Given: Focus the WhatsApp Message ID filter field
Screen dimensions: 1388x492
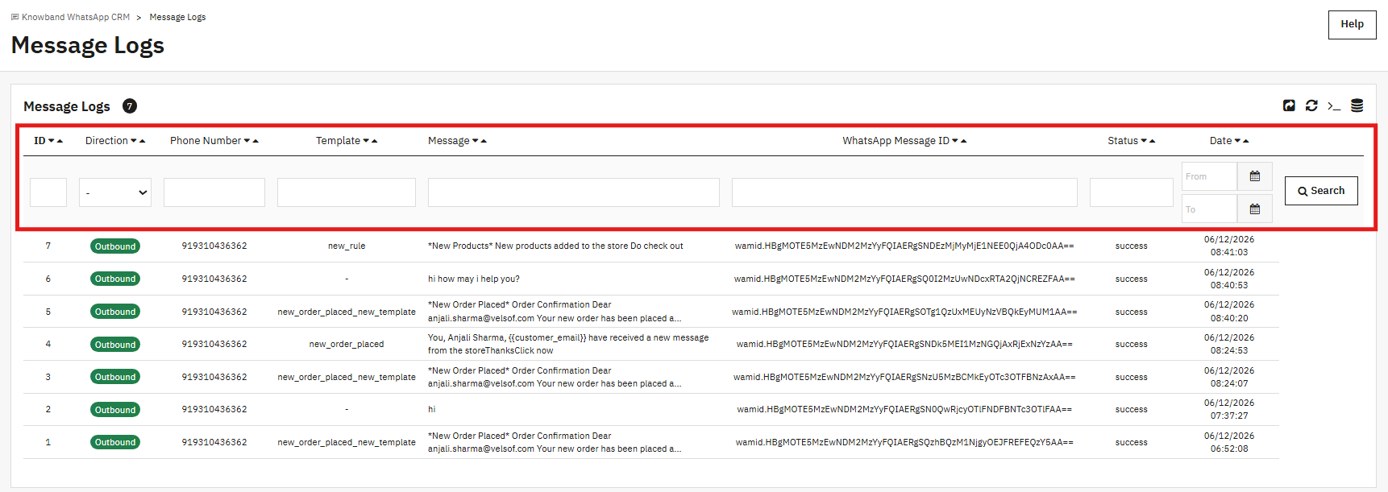Looking at the screenshot, I should pos(904,192).
